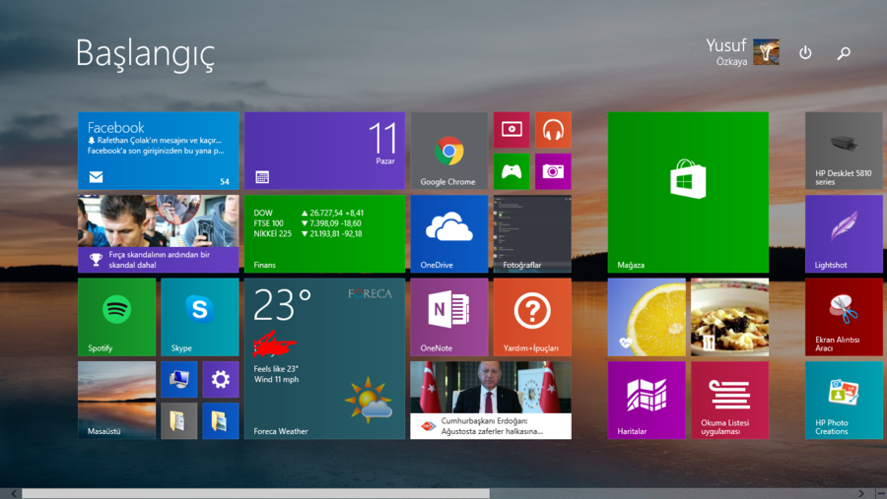
Task: Open the Health lemon tile
Action: 647,317
